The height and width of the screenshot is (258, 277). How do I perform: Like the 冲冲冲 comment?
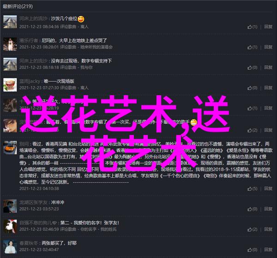point(252,209)
